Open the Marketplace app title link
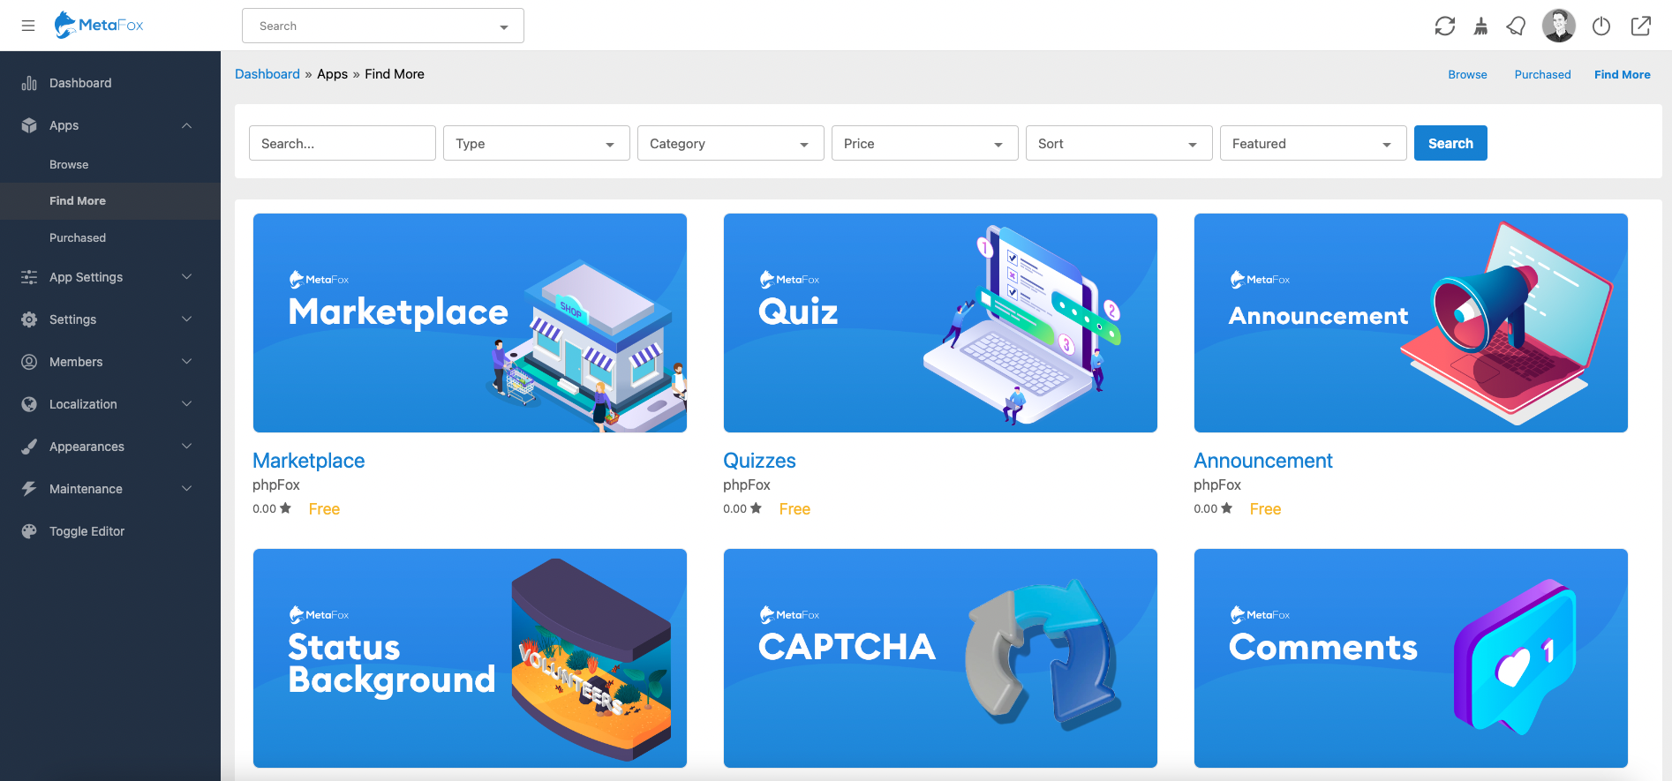Viewport: 1672px width, 781px height. tap(309, 461)
